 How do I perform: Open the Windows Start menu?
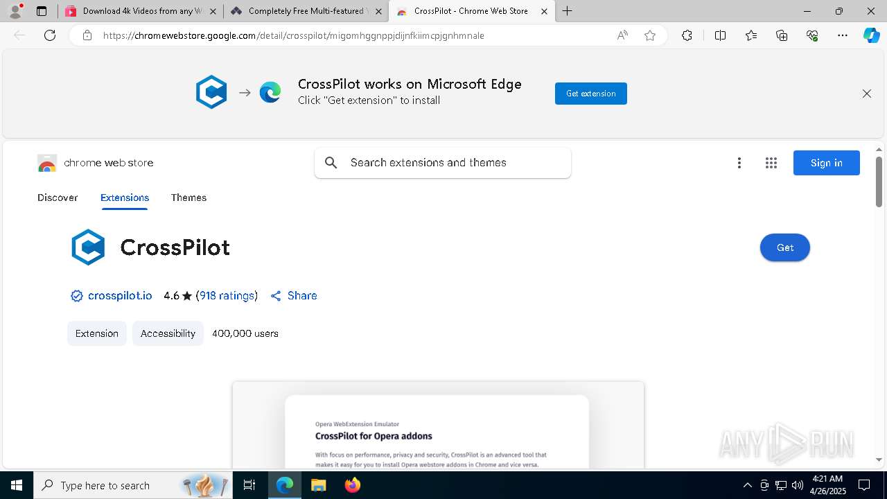(x=17, y=485)
